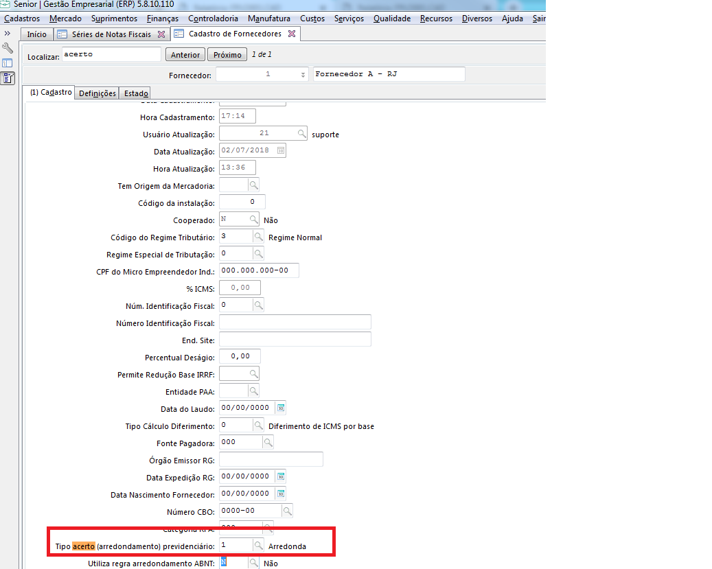Open lookup for Número CBO field
712x569 pixels.
[x=287, y=511]
